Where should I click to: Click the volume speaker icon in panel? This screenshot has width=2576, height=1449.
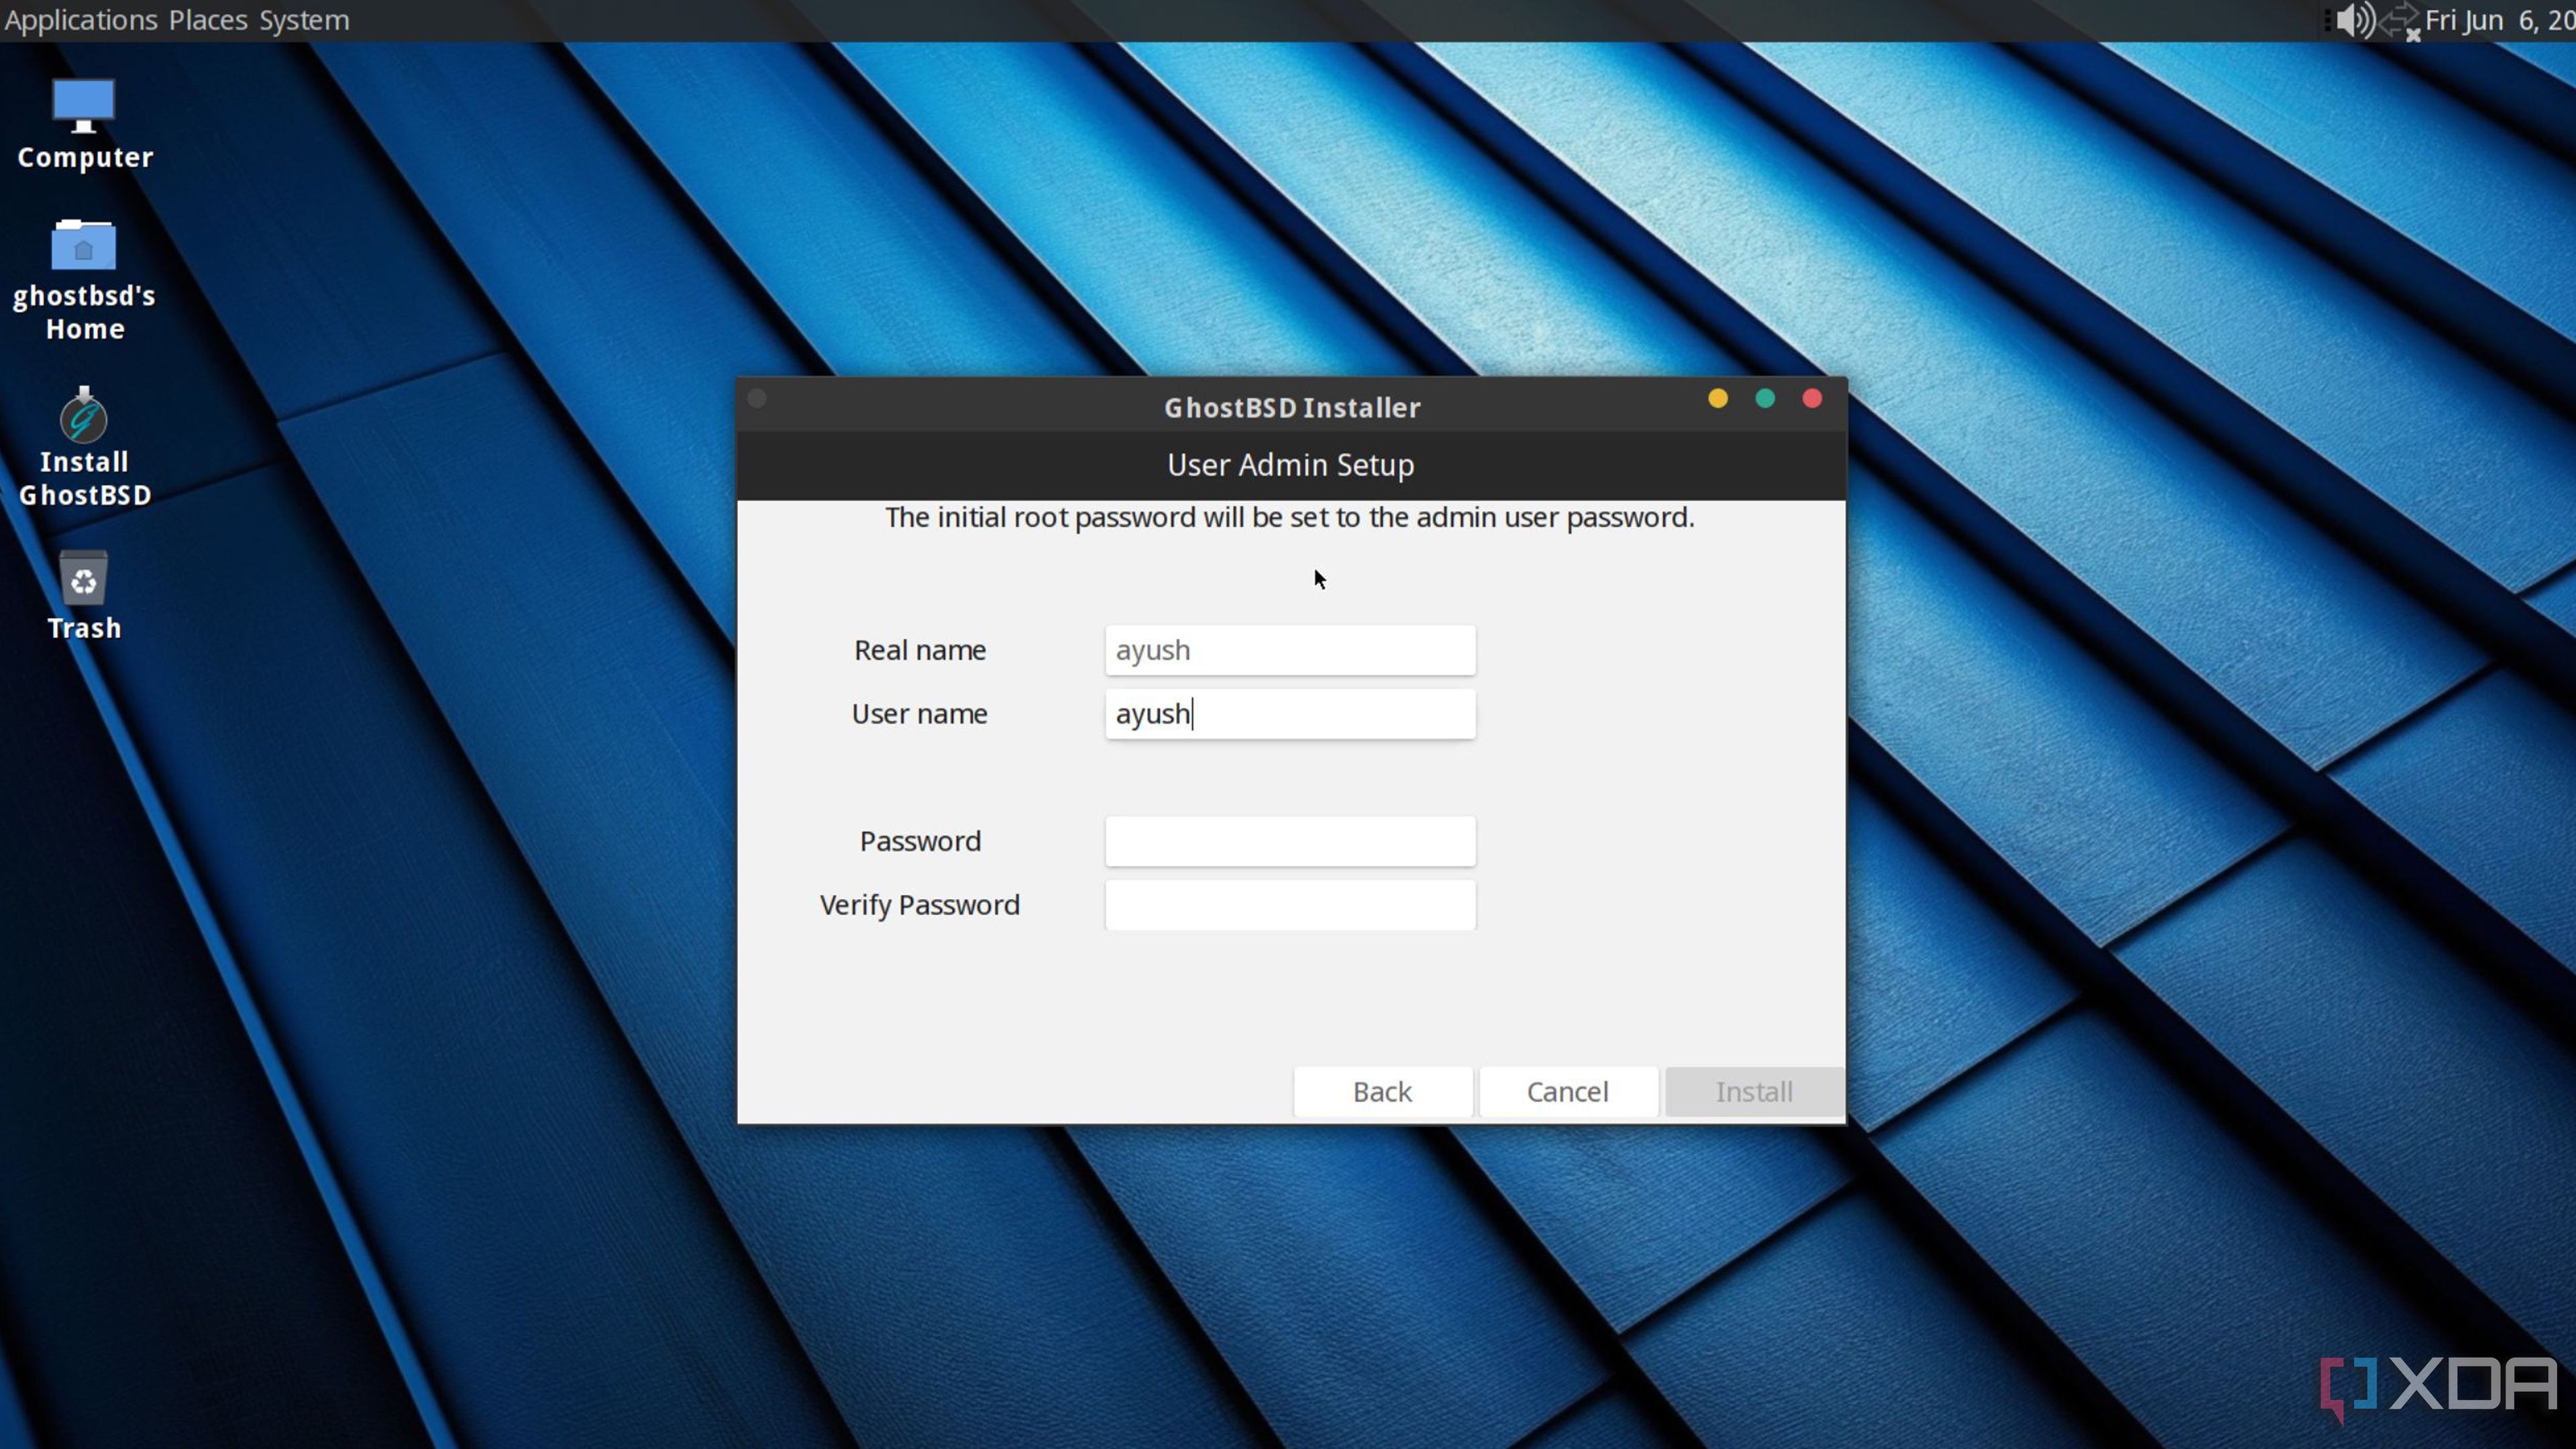(2354, 20)
